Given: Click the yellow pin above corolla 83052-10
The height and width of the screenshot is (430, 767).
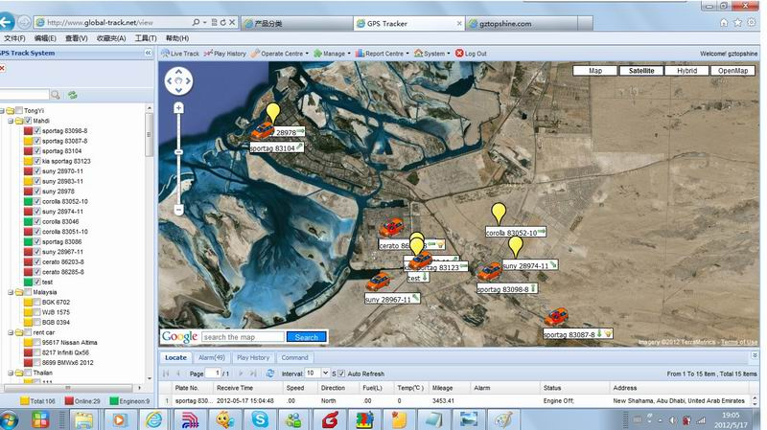Looking at the screenshot, I should (x=499, y=214).
